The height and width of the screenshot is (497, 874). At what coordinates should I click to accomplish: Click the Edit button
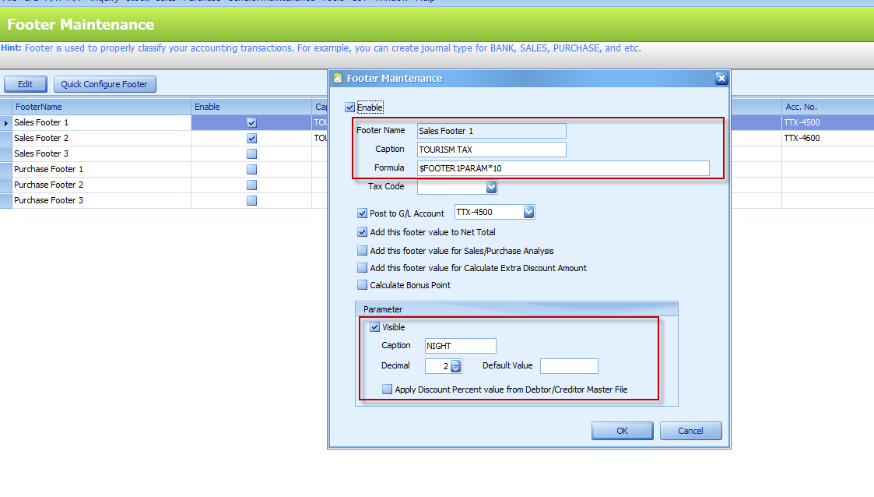pos(25,84)
